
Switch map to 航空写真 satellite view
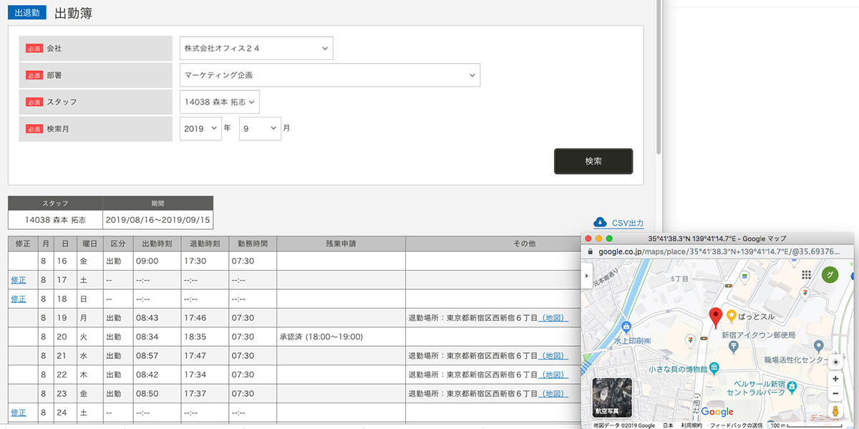(612, 396)
